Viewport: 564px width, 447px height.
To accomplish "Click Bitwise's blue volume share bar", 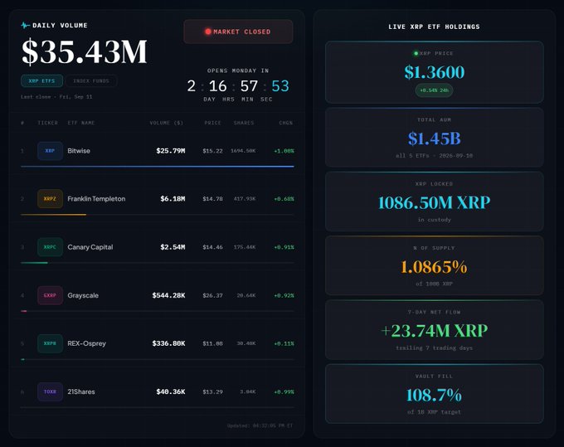I will point(158,167).
